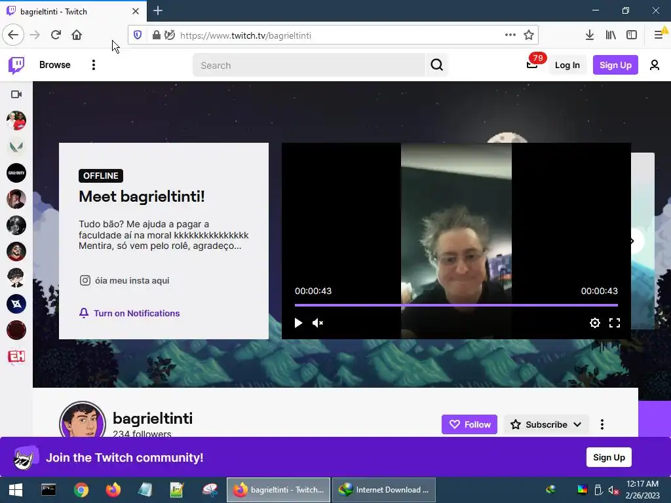Switch to Internet Download Manager taskbar item

click(x=384, y=490)
